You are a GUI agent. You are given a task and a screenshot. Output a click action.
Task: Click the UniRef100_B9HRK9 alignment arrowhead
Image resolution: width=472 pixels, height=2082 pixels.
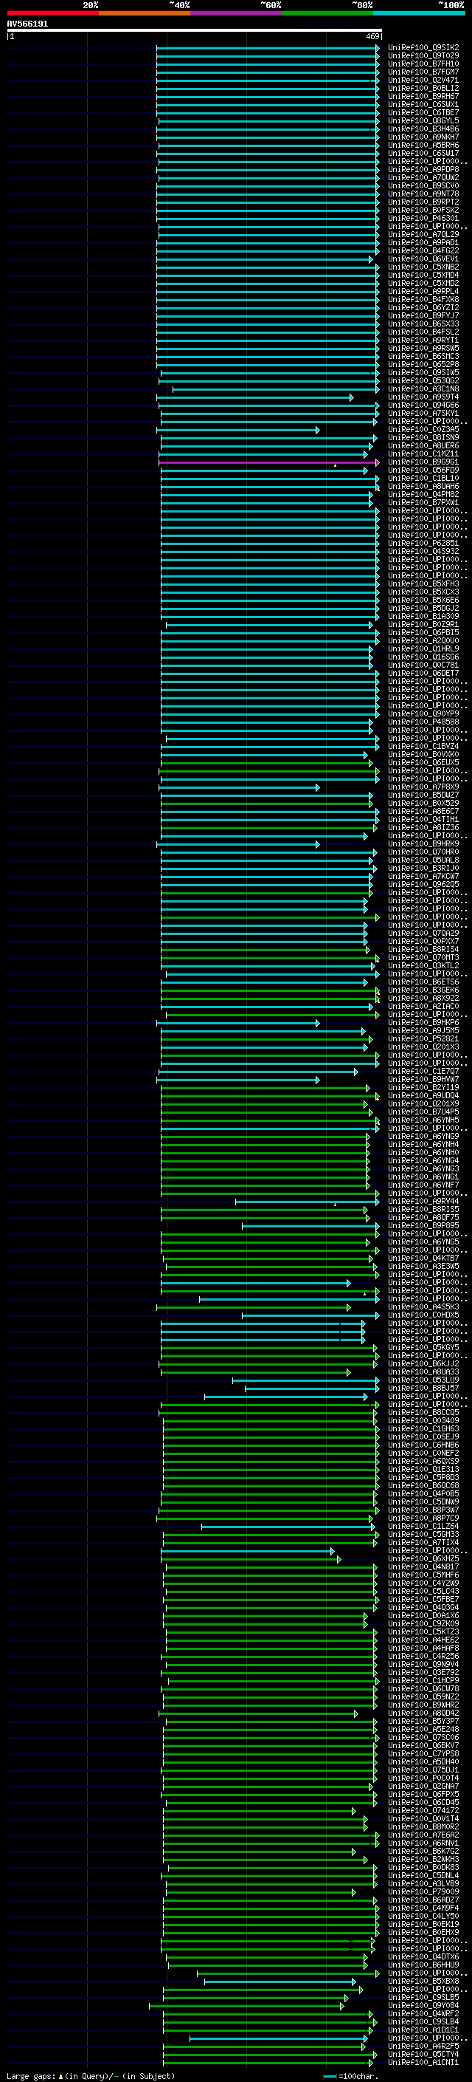pyautogui.click(x=318, y=845)
